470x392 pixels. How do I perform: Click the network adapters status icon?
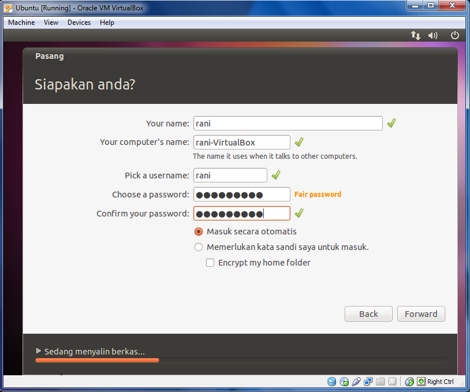[368, 382]
